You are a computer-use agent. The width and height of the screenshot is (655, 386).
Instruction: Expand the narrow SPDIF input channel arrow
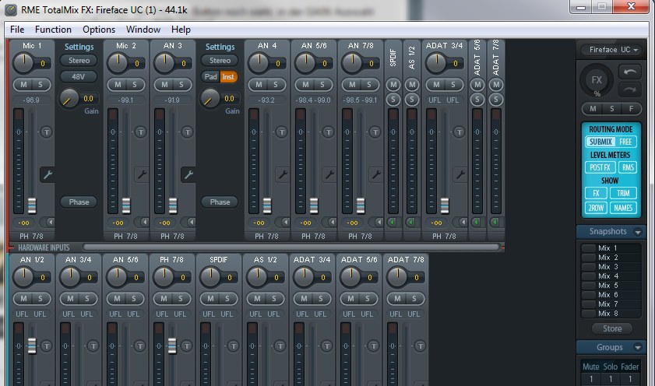(393, 223)
